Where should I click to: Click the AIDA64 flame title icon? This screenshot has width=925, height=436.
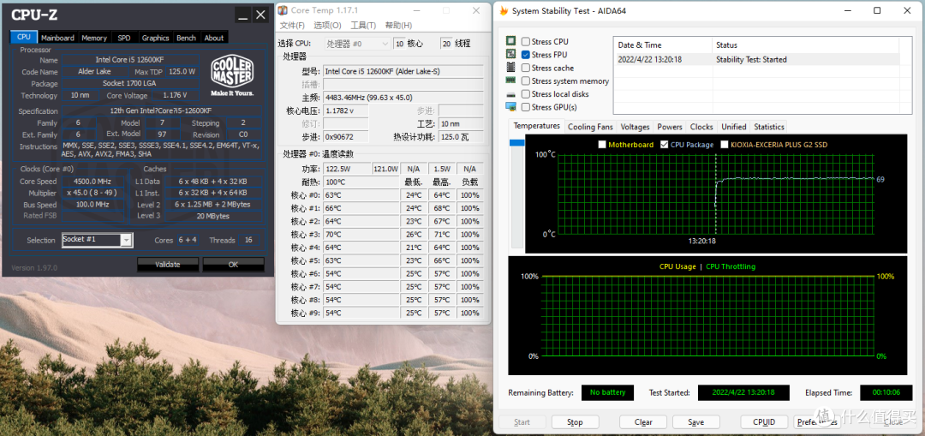point(504,10)
